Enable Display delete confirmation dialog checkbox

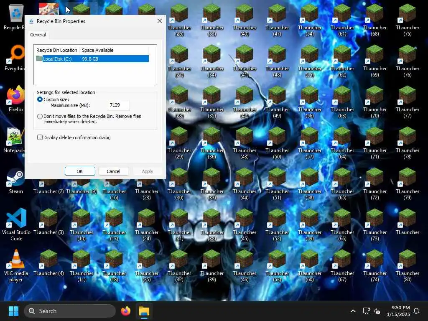click(40, 137)
